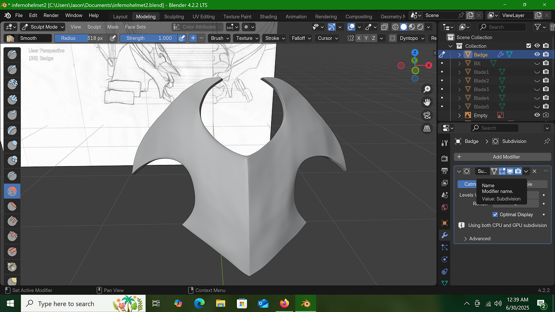Click the Mask menu in sculpt header
Image resolution: width=555 pixels, height=312 pixels.
click(x=113, y=27)
